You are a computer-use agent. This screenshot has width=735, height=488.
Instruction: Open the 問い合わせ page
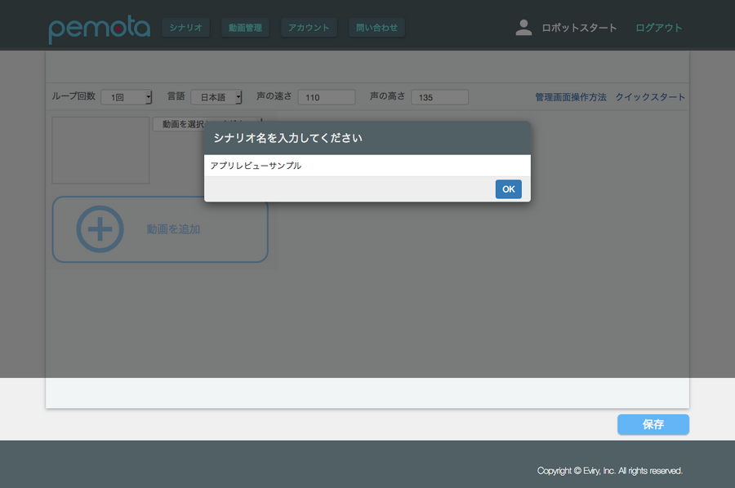click(376, 28)
